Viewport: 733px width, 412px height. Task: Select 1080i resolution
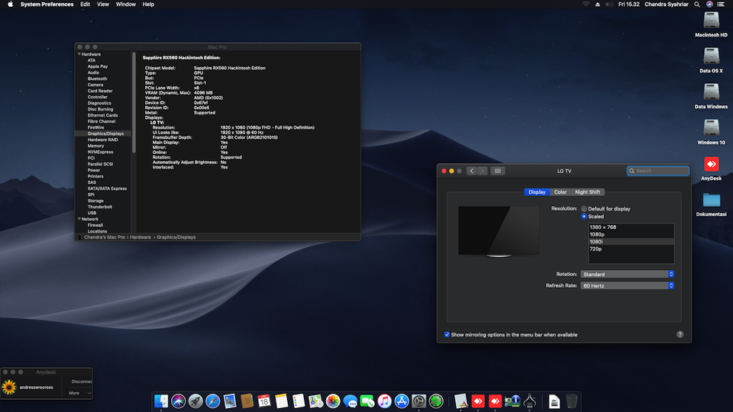(x=631, y=242)
